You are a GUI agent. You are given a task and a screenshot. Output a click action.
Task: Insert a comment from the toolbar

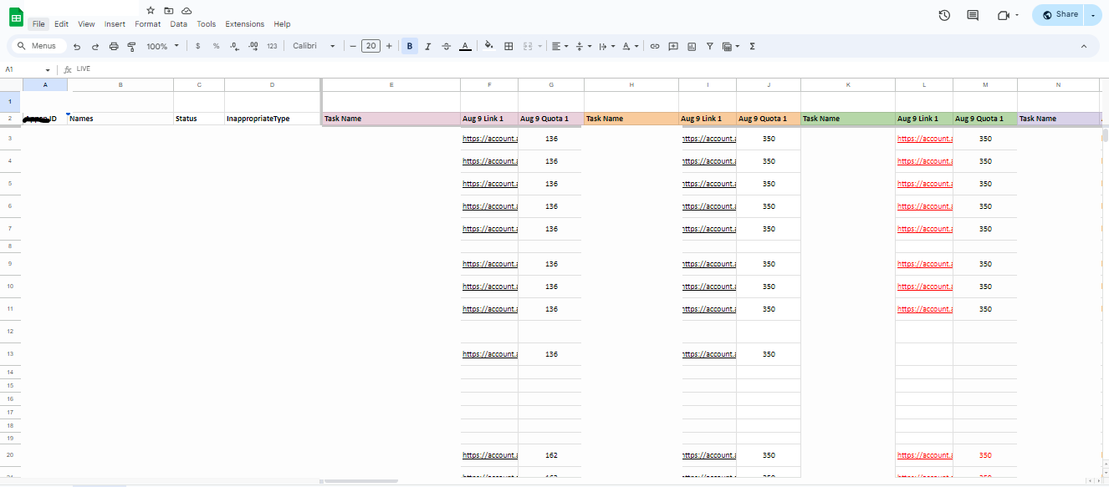pos(673,47)
